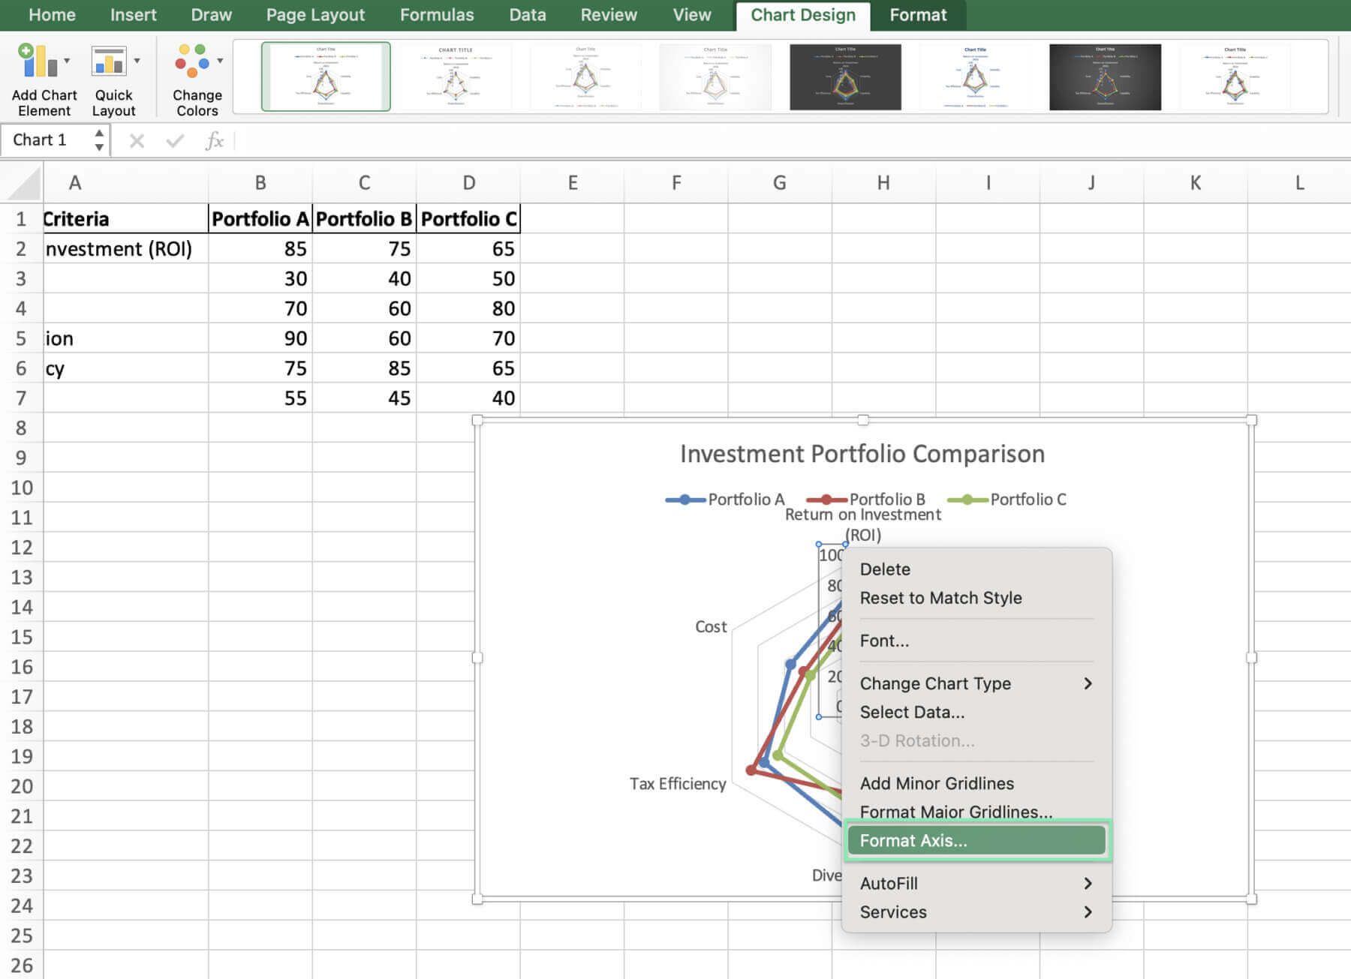Image resolution: width=1351 pixels, height=979 pixels.
Task: Click the Name Box showing Chart 1
Action: click(47, 140)
